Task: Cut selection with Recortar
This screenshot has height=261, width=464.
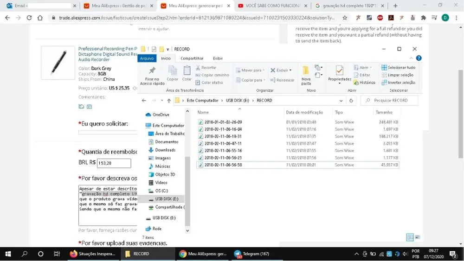Action: point(206,67)
